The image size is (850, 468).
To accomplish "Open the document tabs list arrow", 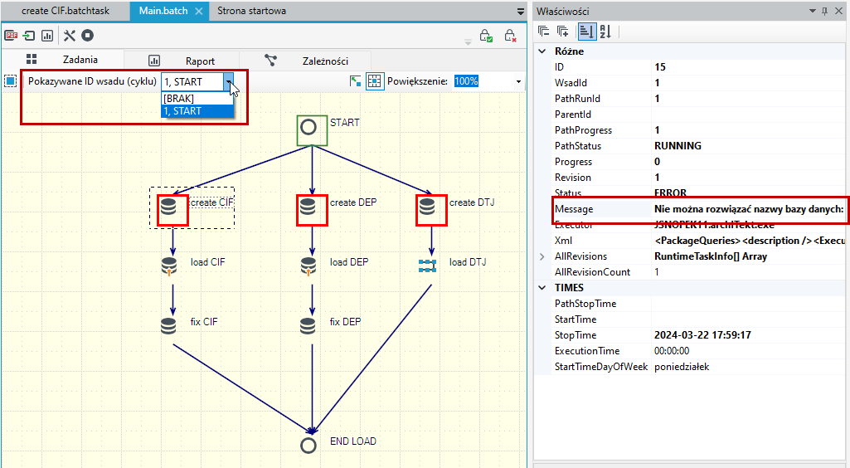I will pos(521,11).
